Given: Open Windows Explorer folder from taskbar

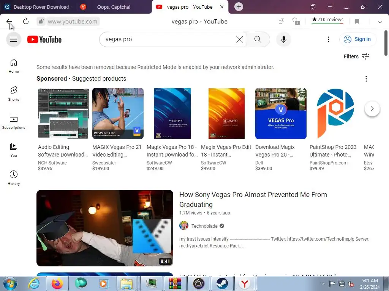Looking at the screenshot, I should (x=127, y=283).
